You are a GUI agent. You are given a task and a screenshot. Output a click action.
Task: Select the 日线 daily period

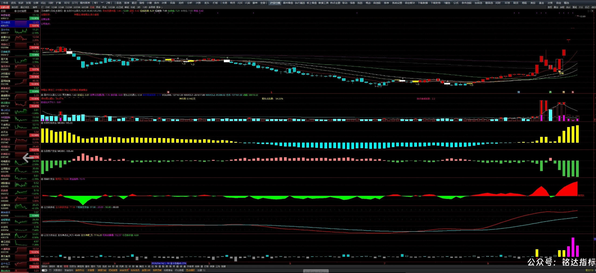[92, 7]
